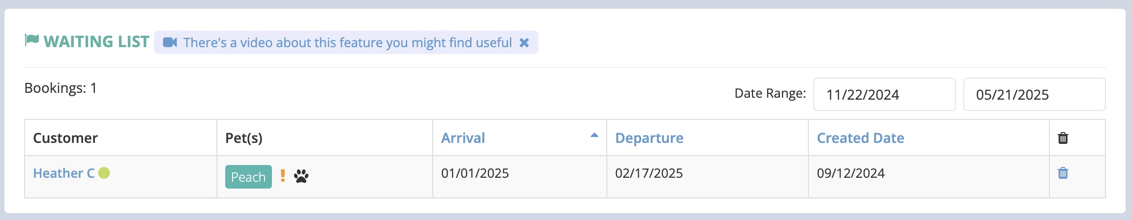The width and height of the screenshot is (1132, 220).
Task: Sort table by Created Date
Action: click(860, 138)
